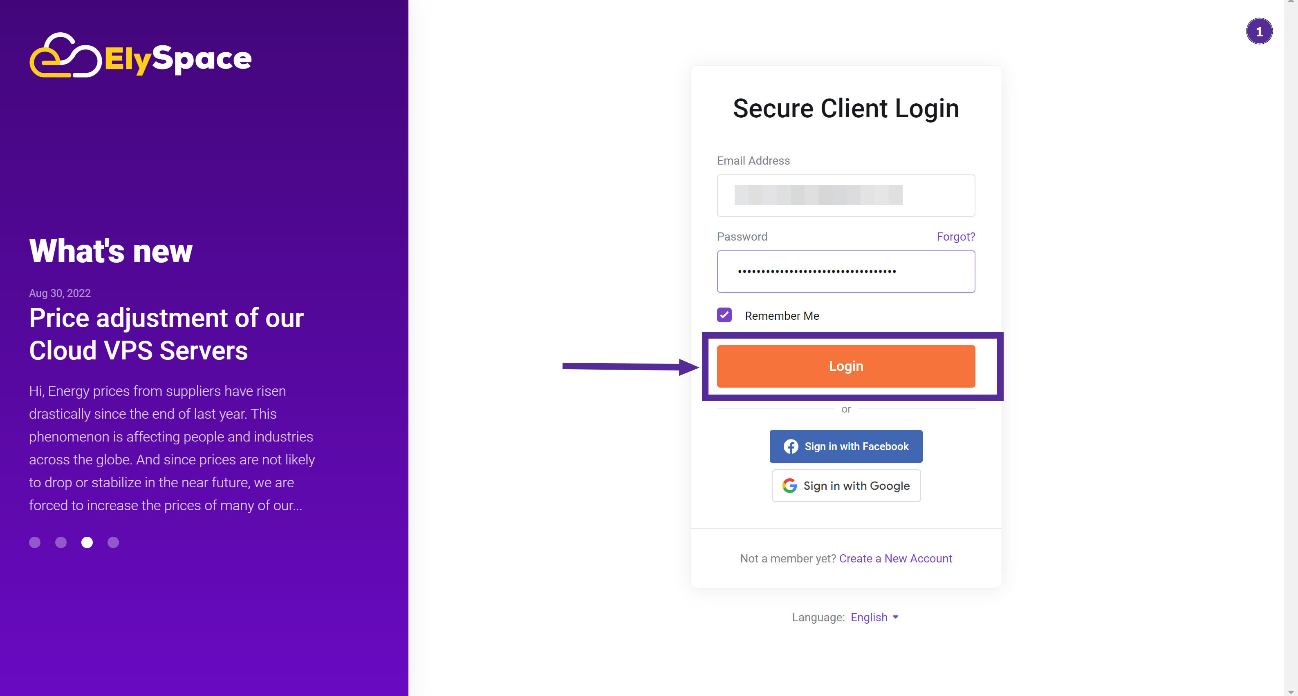Click the first carousel dot indicator
The width and height of the screenshot is (1298, 696).
35,542
